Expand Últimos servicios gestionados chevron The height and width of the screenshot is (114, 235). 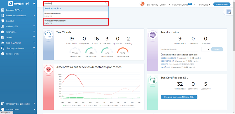pos(34,103)
